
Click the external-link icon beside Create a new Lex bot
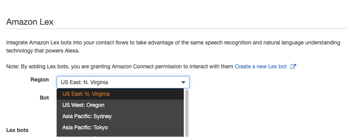pyautogui.click(x=293, y=67)
